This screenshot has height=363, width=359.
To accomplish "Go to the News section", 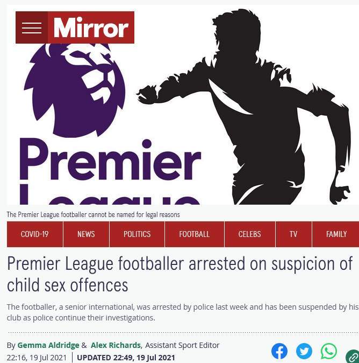I will pos(86,234).
